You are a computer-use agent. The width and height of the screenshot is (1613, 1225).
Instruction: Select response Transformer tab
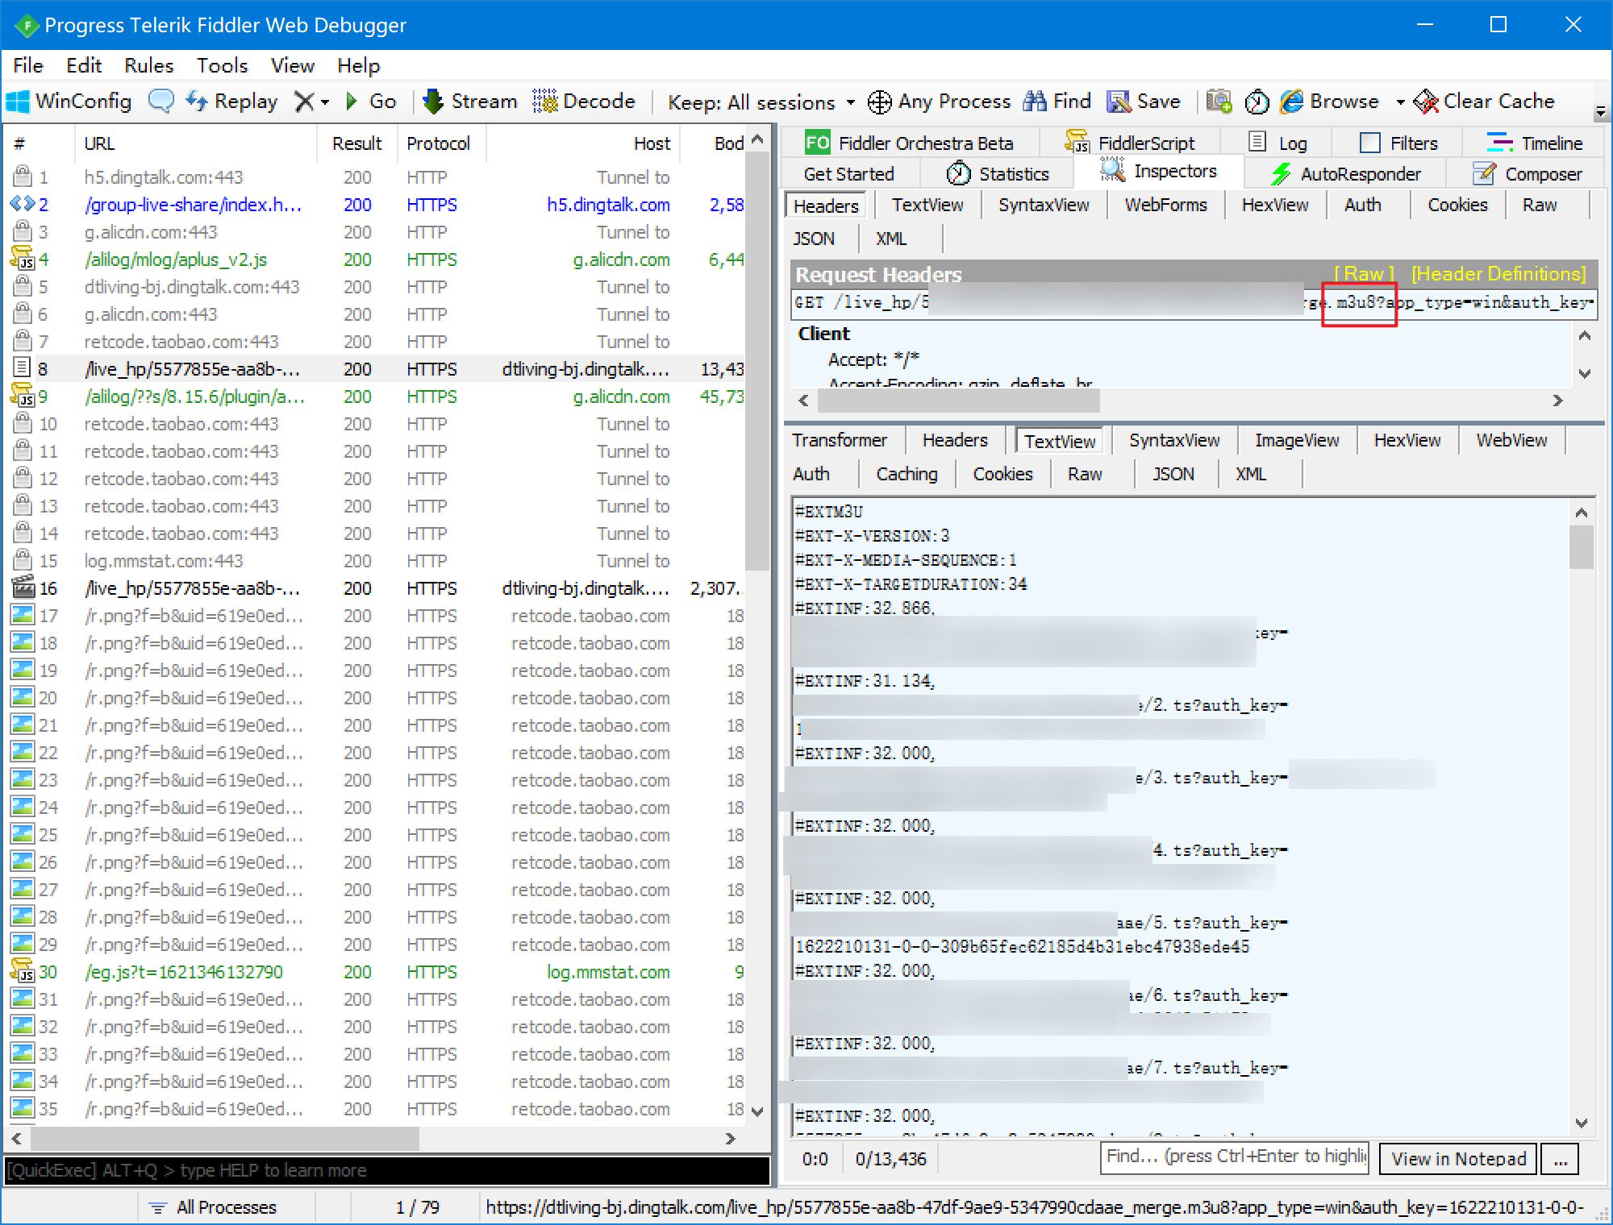click(839, 440)
